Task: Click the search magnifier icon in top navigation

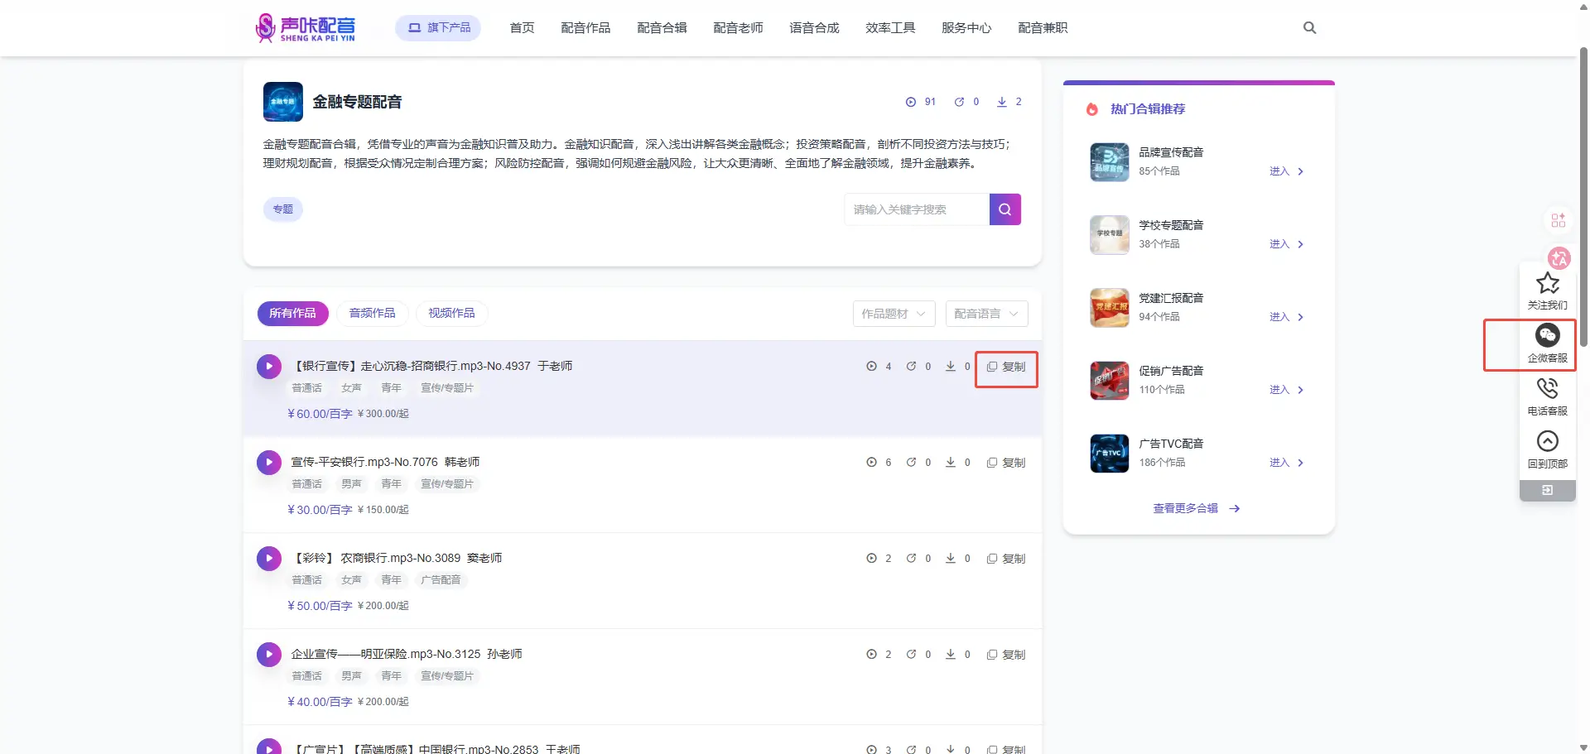Action: click(1309, 28)
